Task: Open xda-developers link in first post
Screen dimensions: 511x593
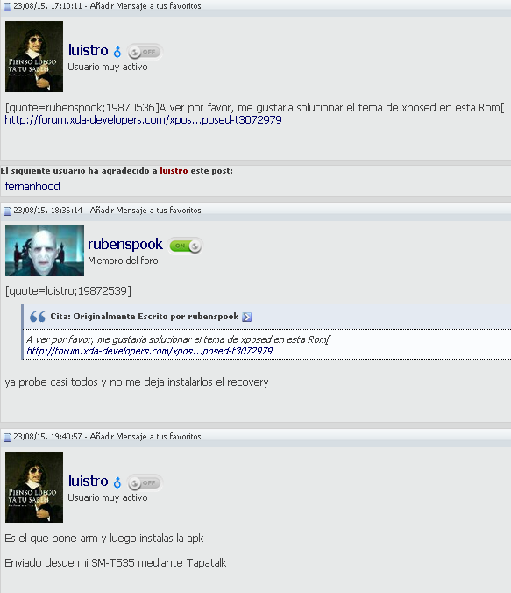Action: click(143, 120)
